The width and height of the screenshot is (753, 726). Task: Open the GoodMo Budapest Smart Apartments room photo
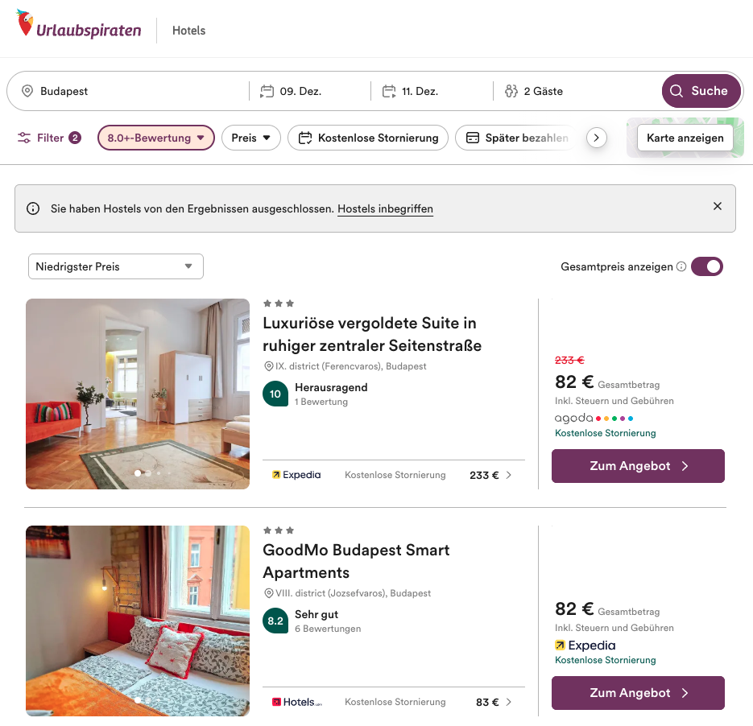[138, 621]
